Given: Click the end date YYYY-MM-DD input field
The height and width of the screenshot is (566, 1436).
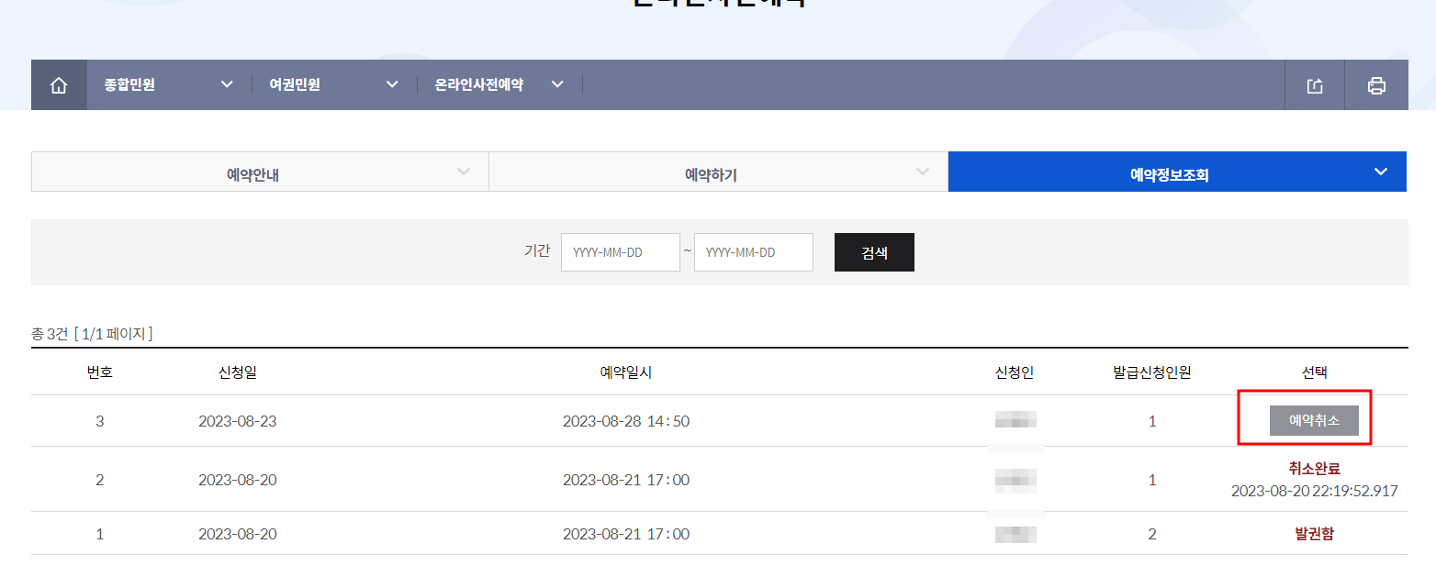Looking at the screenshot, I should [x=753, y=251].
